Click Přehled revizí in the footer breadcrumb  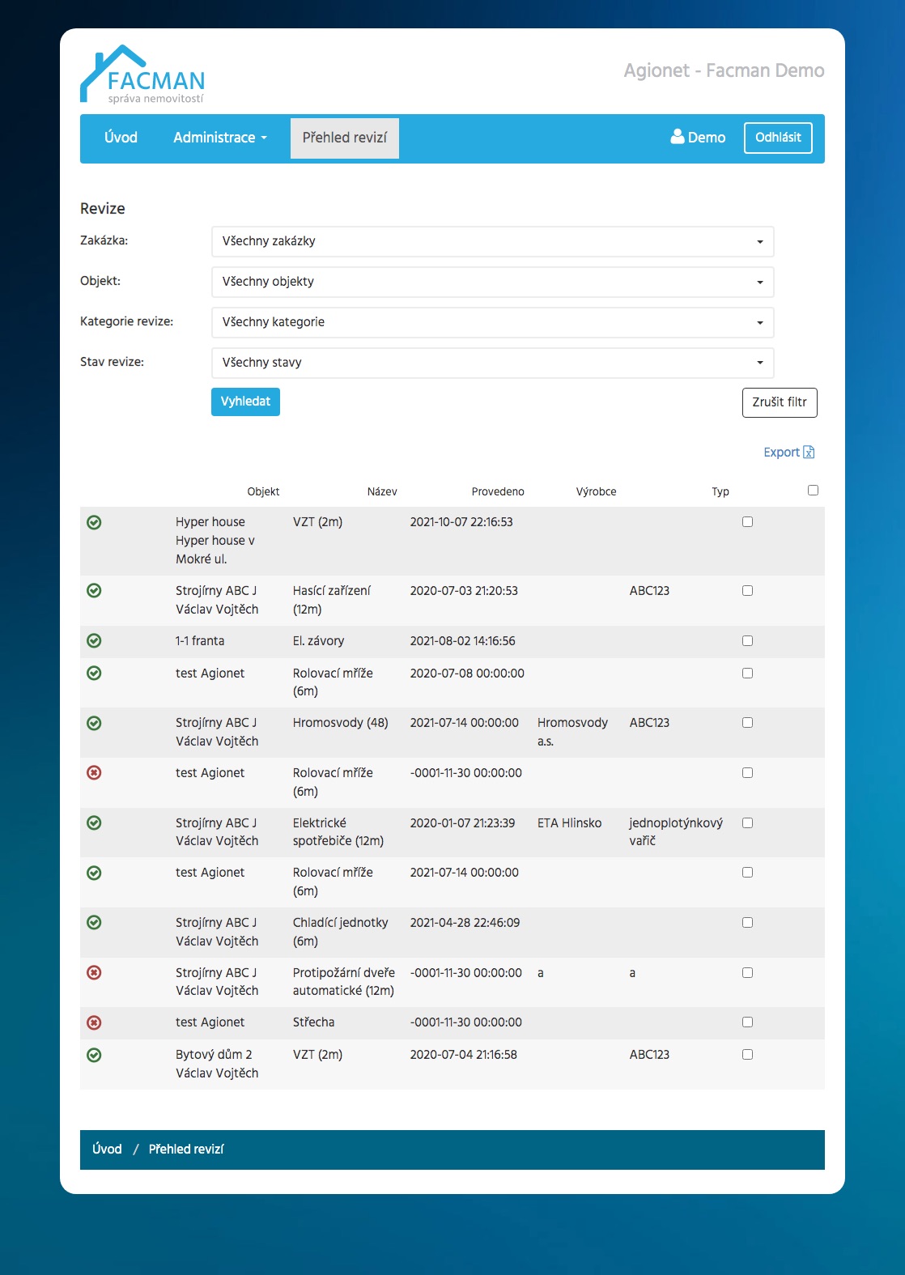[x=186, y=1149]
